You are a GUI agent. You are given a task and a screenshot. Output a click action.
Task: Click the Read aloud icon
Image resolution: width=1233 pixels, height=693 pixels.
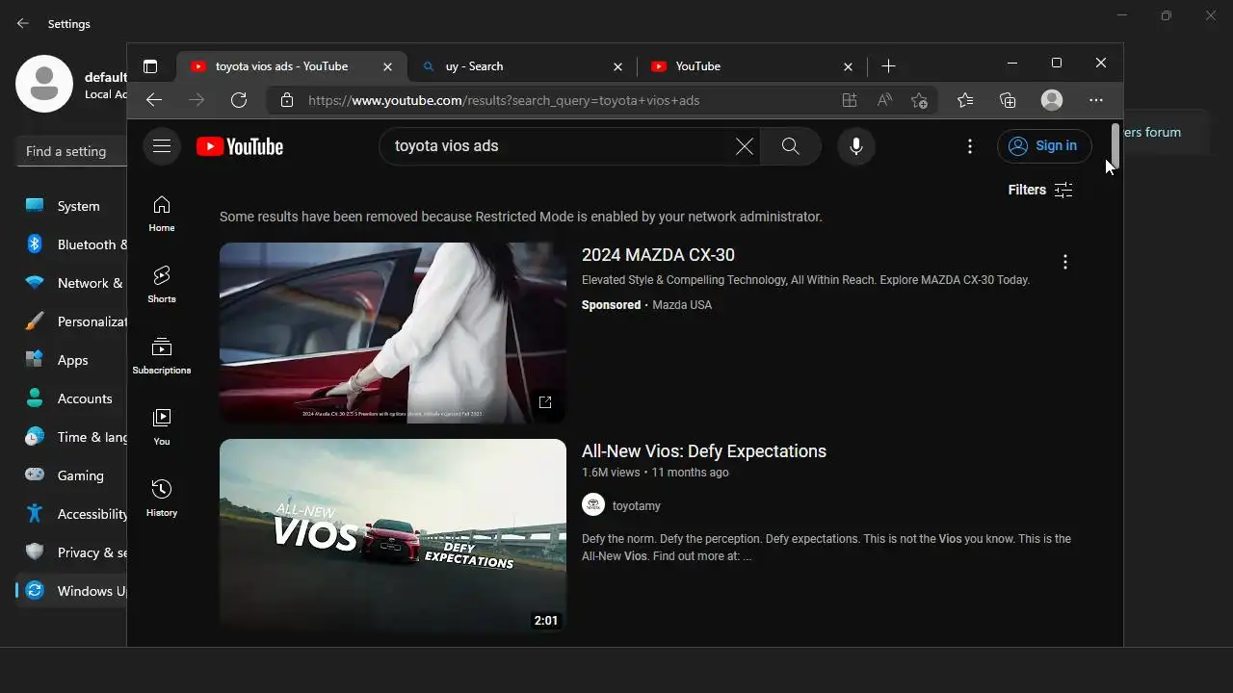(x=884, y=100)
